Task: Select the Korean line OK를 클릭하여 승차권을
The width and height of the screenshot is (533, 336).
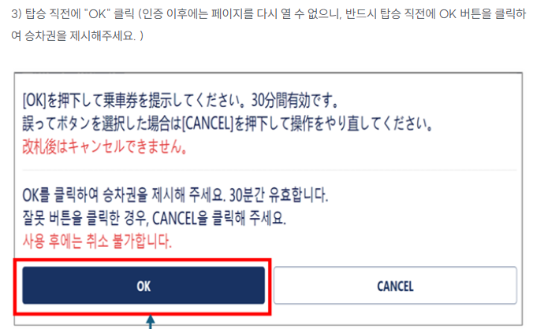Action: coord(175,195)
